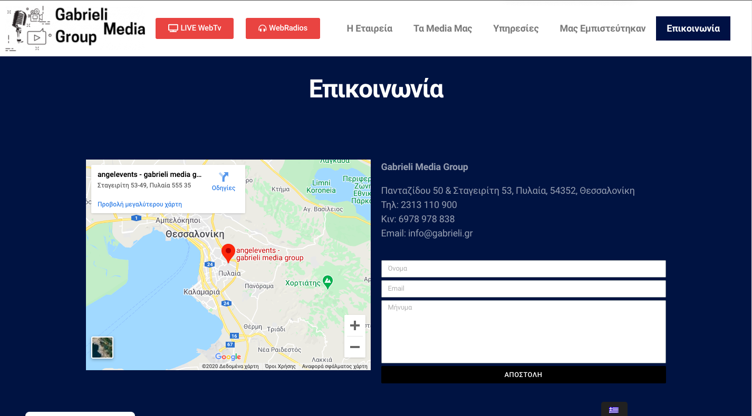Open Μας Εμπιστεύτηκαν page
Screen dimensions: 752x416
coord(602,28)
